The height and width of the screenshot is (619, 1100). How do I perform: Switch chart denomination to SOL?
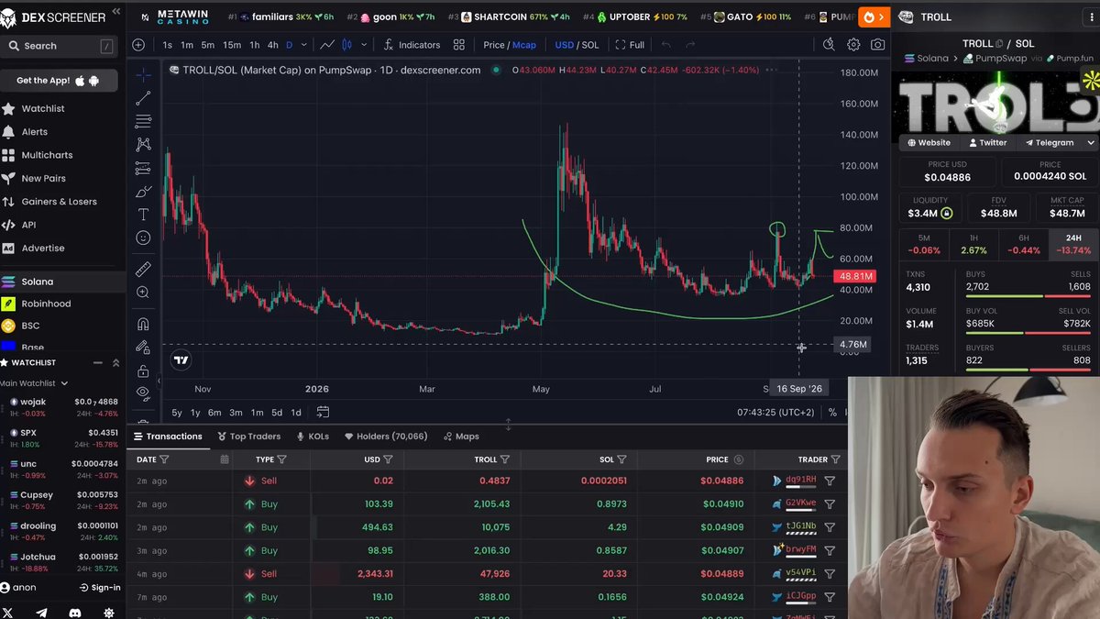(589, 45)
